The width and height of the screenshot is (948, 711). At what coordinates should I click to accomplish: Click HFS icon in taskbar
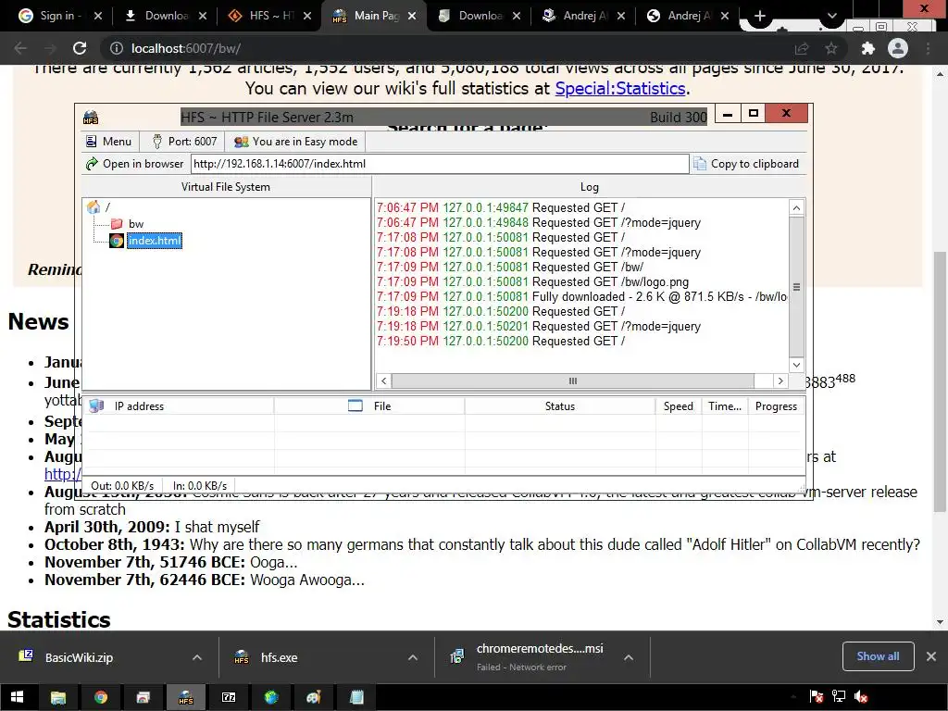tap(185, 698)
